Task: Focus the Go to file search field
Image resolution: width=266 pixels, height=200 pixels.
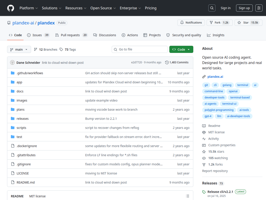Action: point(139,49)
